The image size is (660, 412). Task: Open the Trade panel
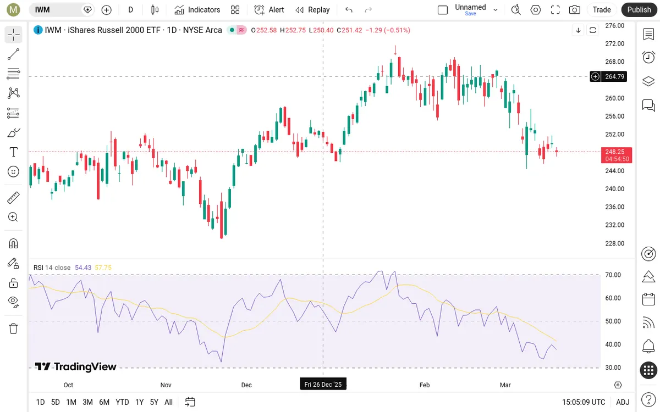pyautogui.click(x=602, y=10)
